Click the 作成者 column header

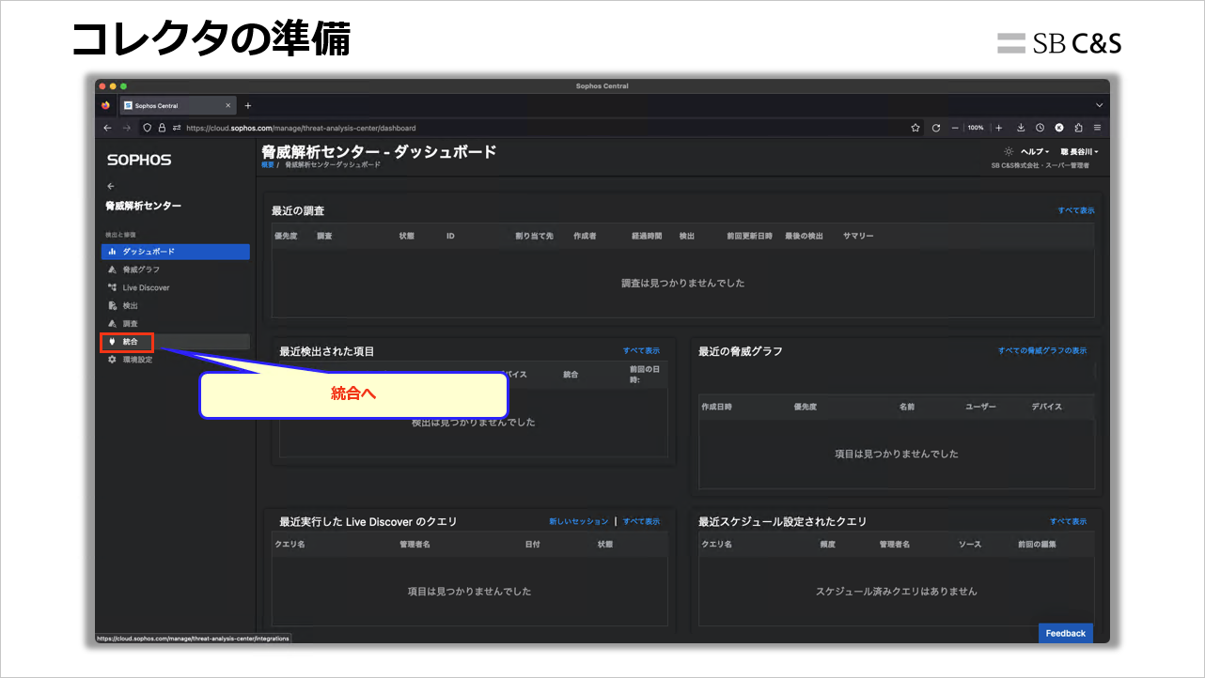(x=585, y=236)
